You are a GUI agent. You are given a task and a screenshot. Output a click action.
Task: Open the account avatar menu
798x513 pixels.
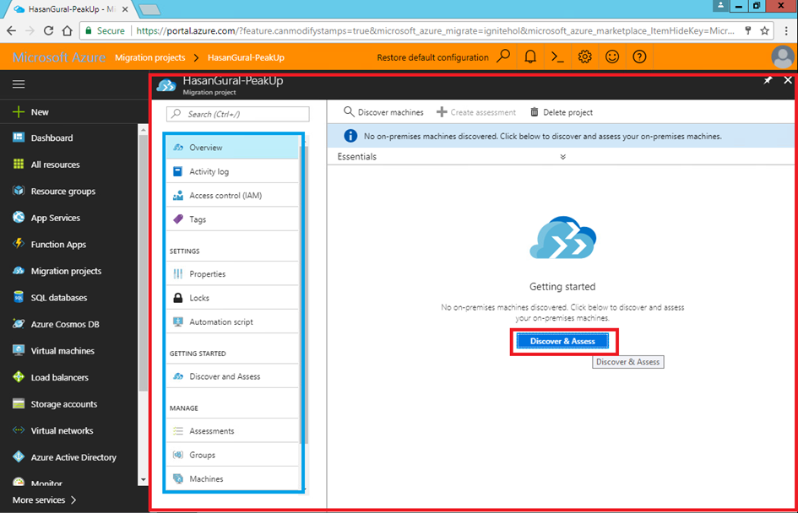tap(782, 57)
